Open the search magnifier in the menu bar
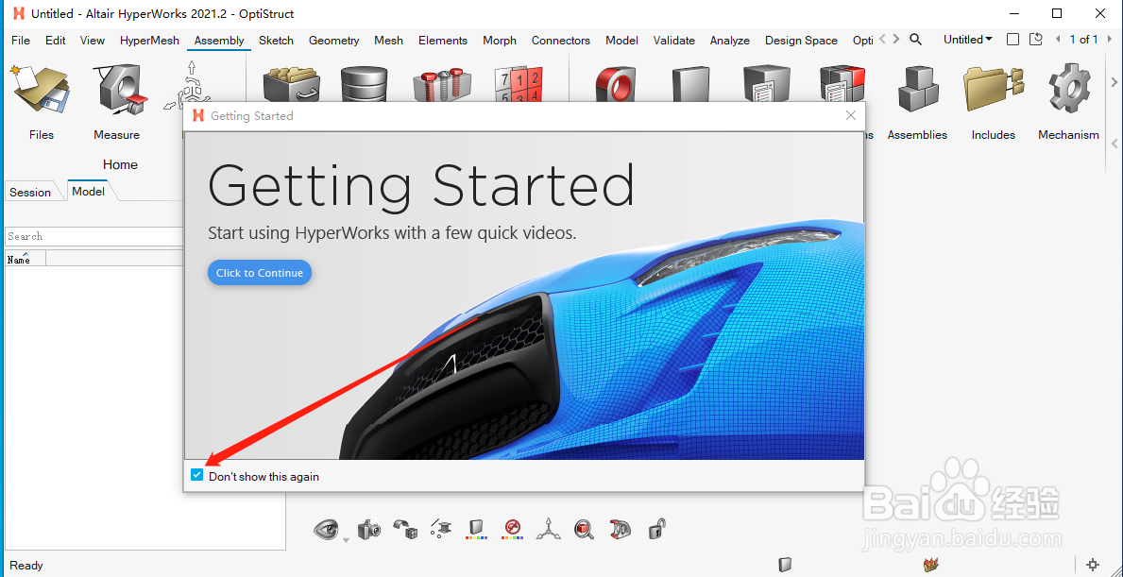The height and width of the screenshot is (577, 1123). [915, 40]
